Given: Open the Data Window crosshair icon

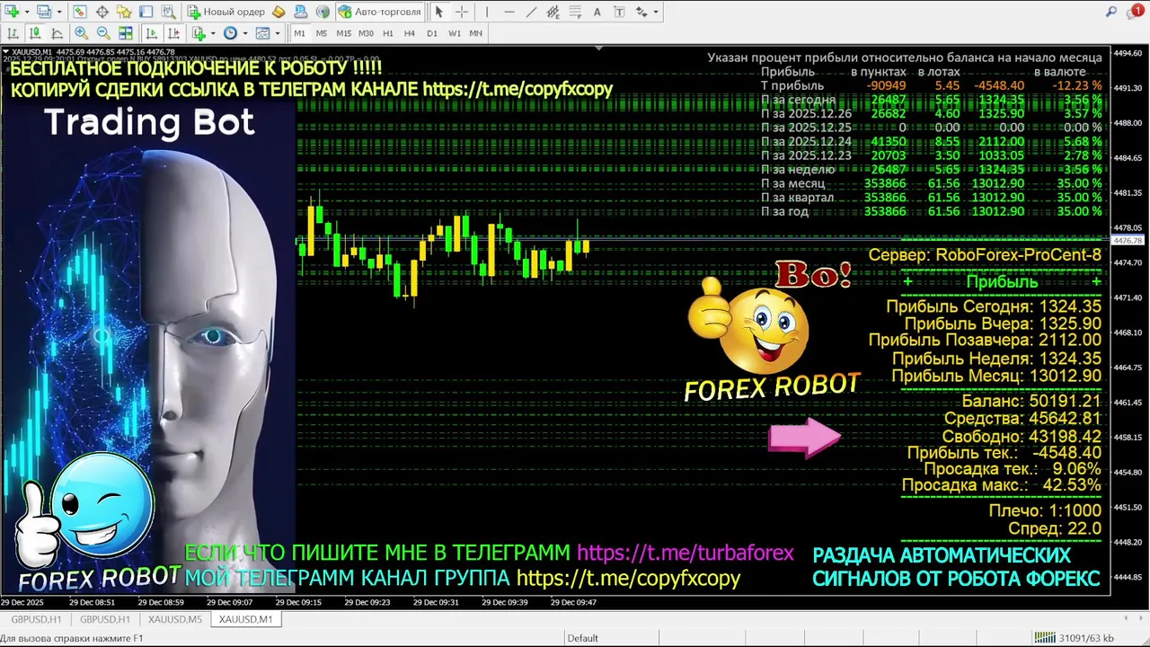Looking at the screenshot, I should [x=102, y=12].
